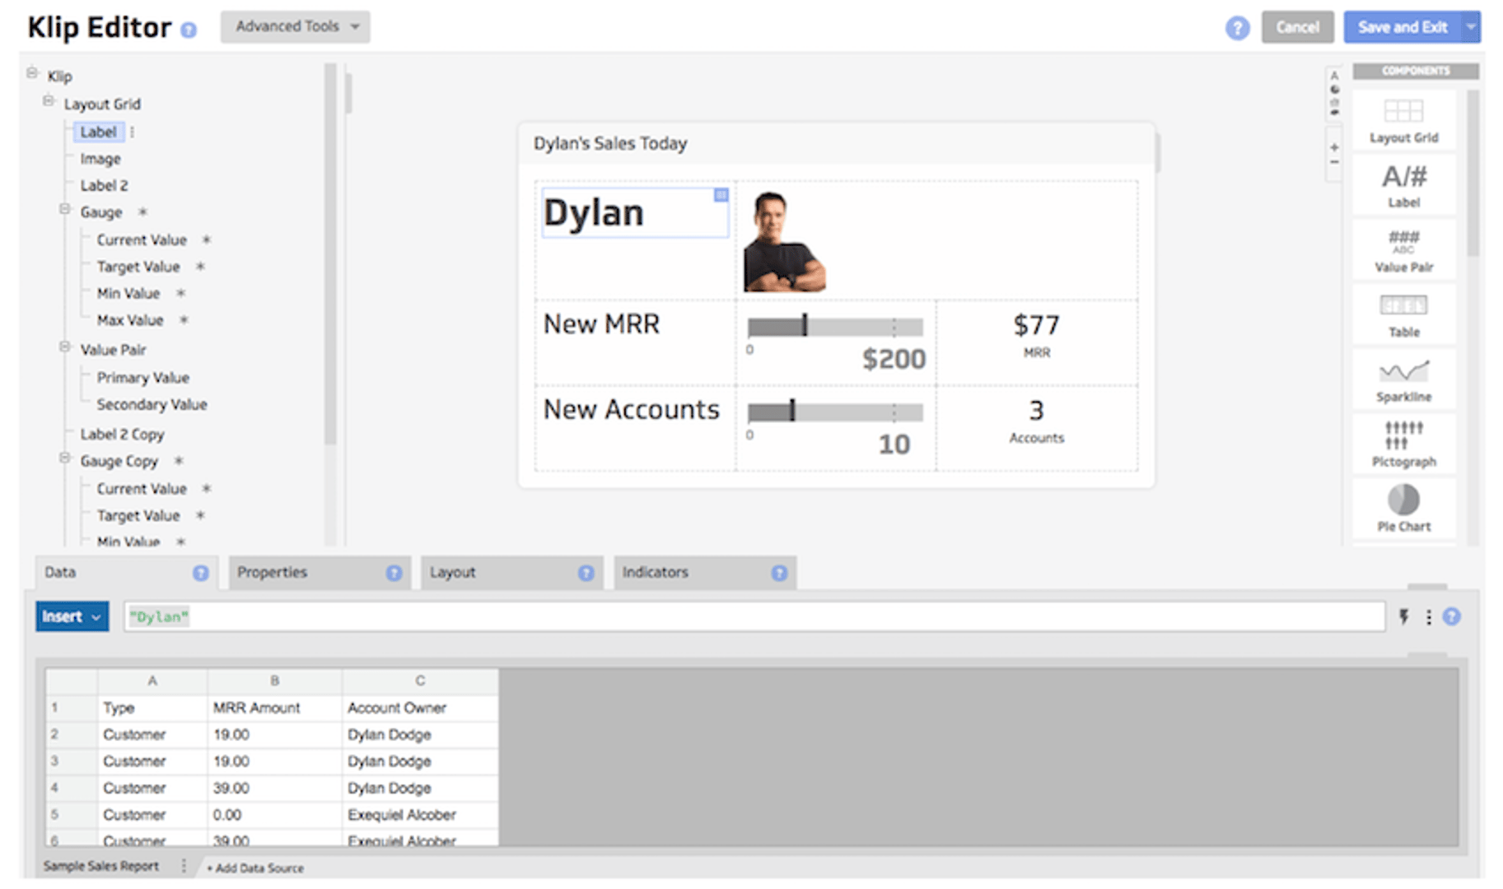The image size is (1503, 889).
Task: Select the Sparkline component
Action: tap(1403, 379)
